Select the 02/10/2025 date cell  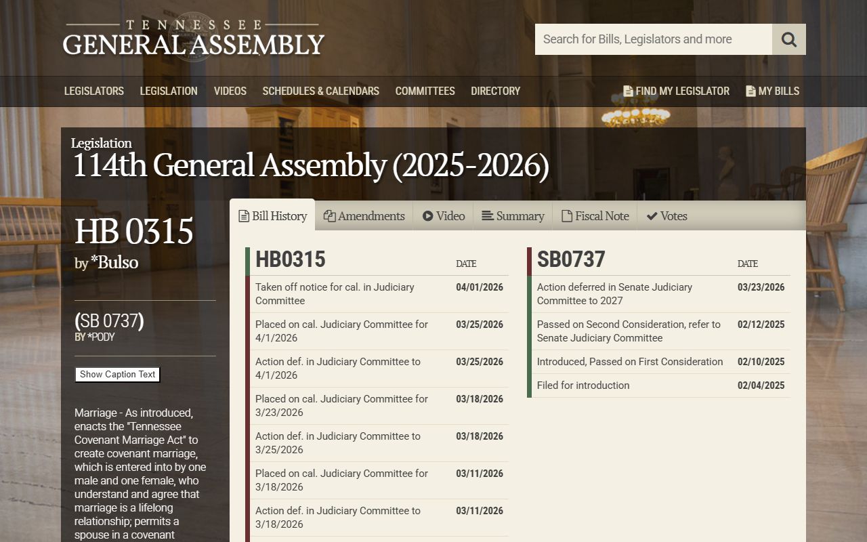click(x=761, y=362)
